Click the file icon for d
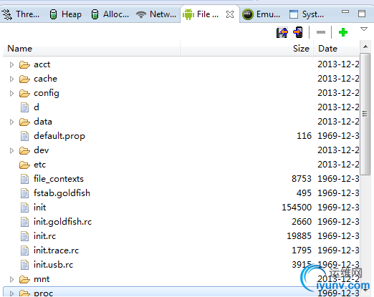 coord(24,107)
